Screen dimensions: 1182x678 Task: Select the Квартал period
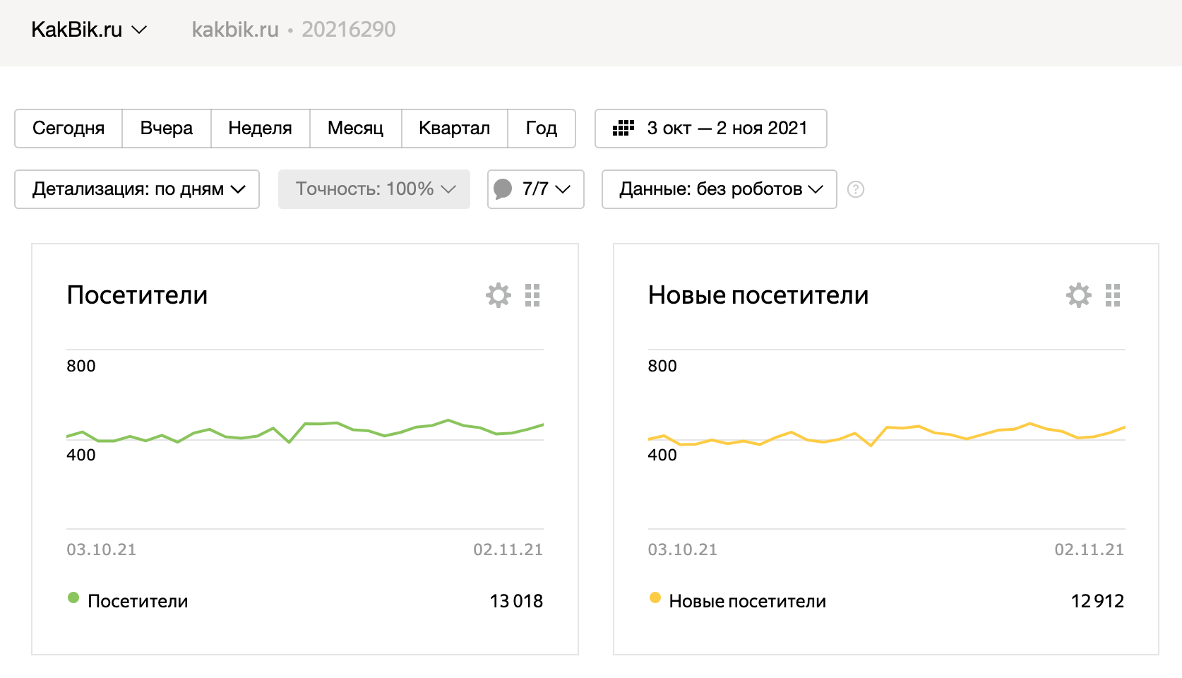(x=455, y=129)
